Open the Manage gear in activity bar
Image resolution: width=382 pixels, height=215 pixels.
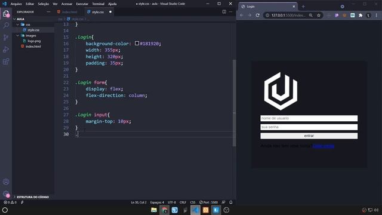click(x=6, y=193)
